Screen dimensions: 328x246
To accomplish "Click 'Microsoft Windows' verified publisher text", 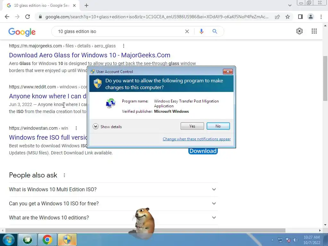I will pos(171,111).
